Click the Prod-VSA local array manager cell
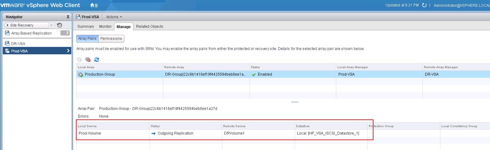The height and width of the screenshot is (150, 490). coord(379,74)
